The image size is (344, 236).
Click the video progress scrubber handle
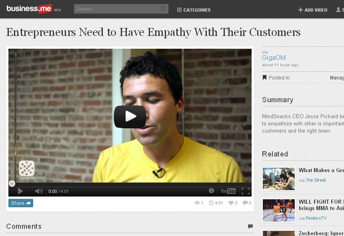(x=12, y=183)
